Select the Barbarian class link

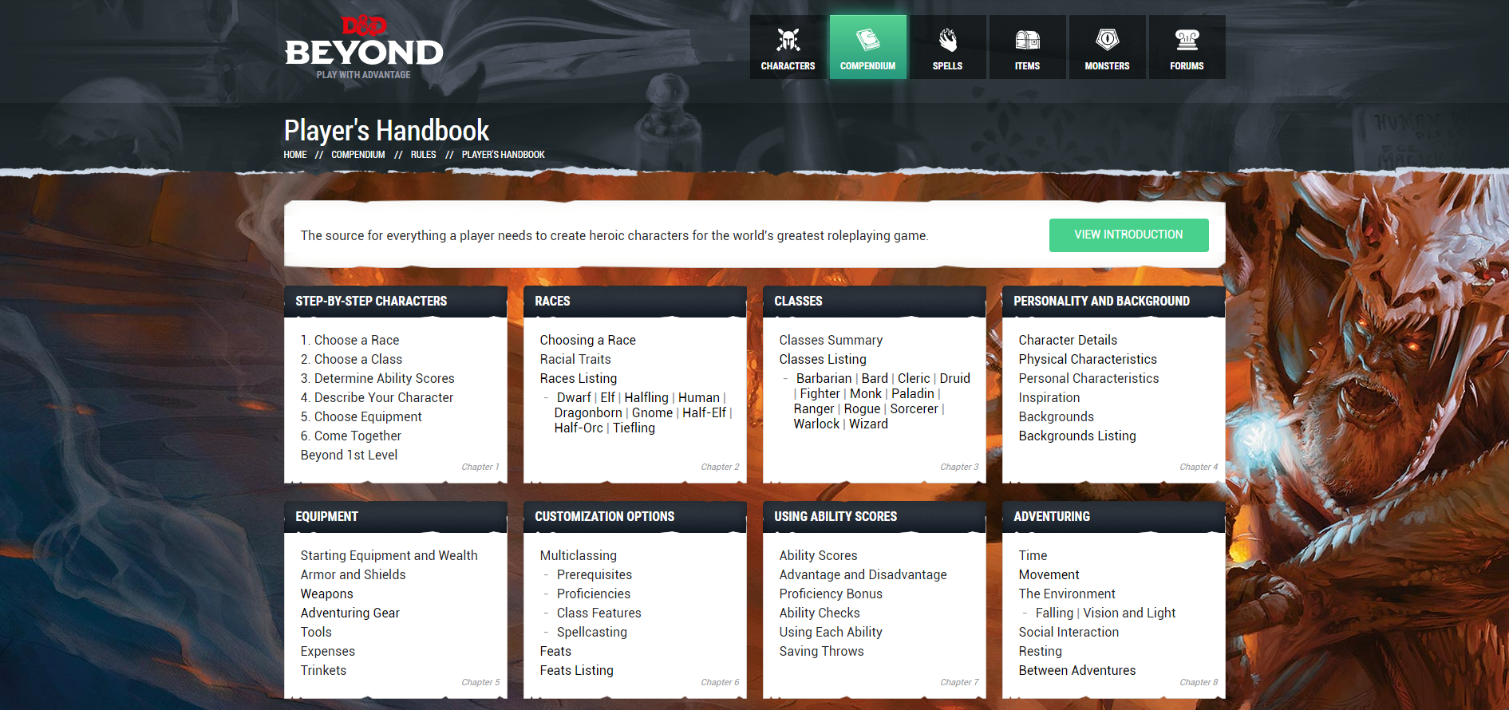click(x=824, y=378)
